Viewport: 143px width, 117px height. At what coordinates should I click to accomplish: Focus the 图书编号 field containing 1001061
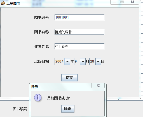point(79,18)
